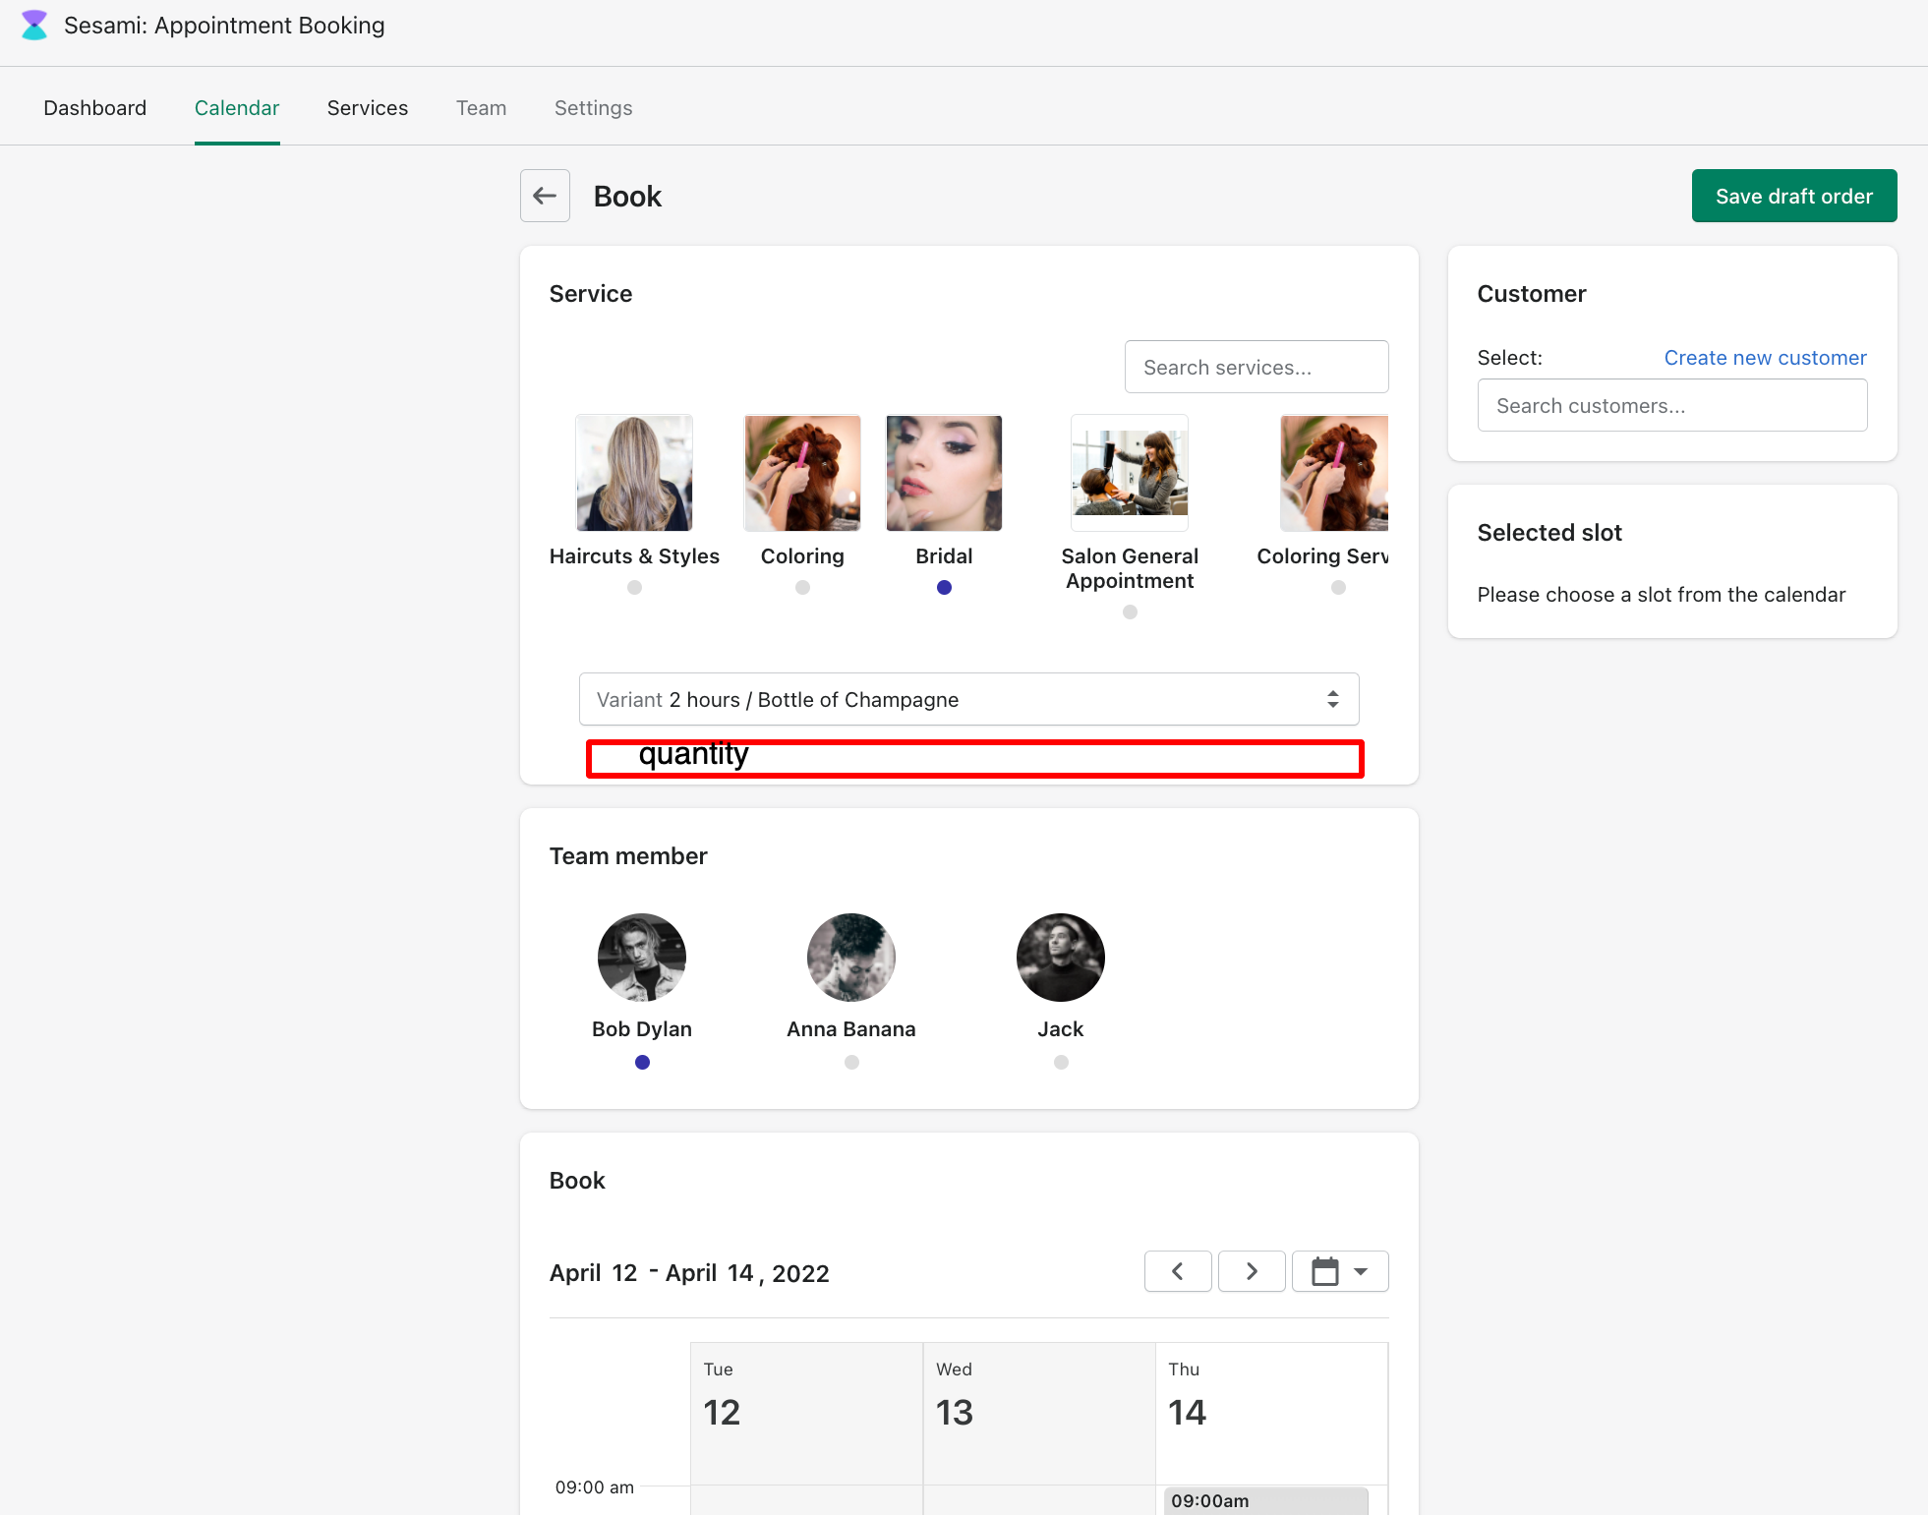
Task: Open the Settings tab
Action: point(594,108)
